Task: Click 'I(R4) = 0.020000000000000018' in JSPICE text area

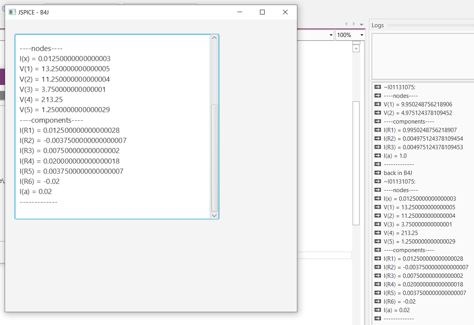Action: pos(70,161)
